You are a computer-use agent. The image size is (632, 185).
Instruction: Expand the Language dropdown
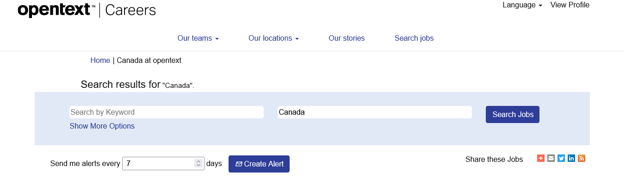point(522,5)
